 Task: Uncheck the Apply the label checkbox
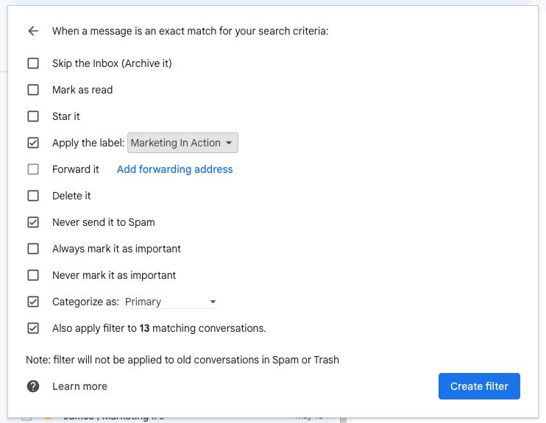33,143
